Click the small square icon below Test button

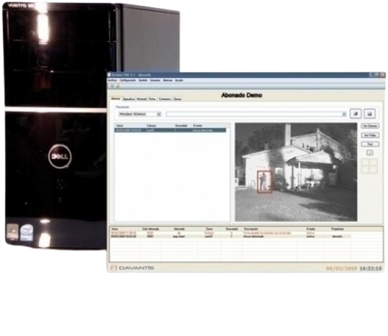370,152
